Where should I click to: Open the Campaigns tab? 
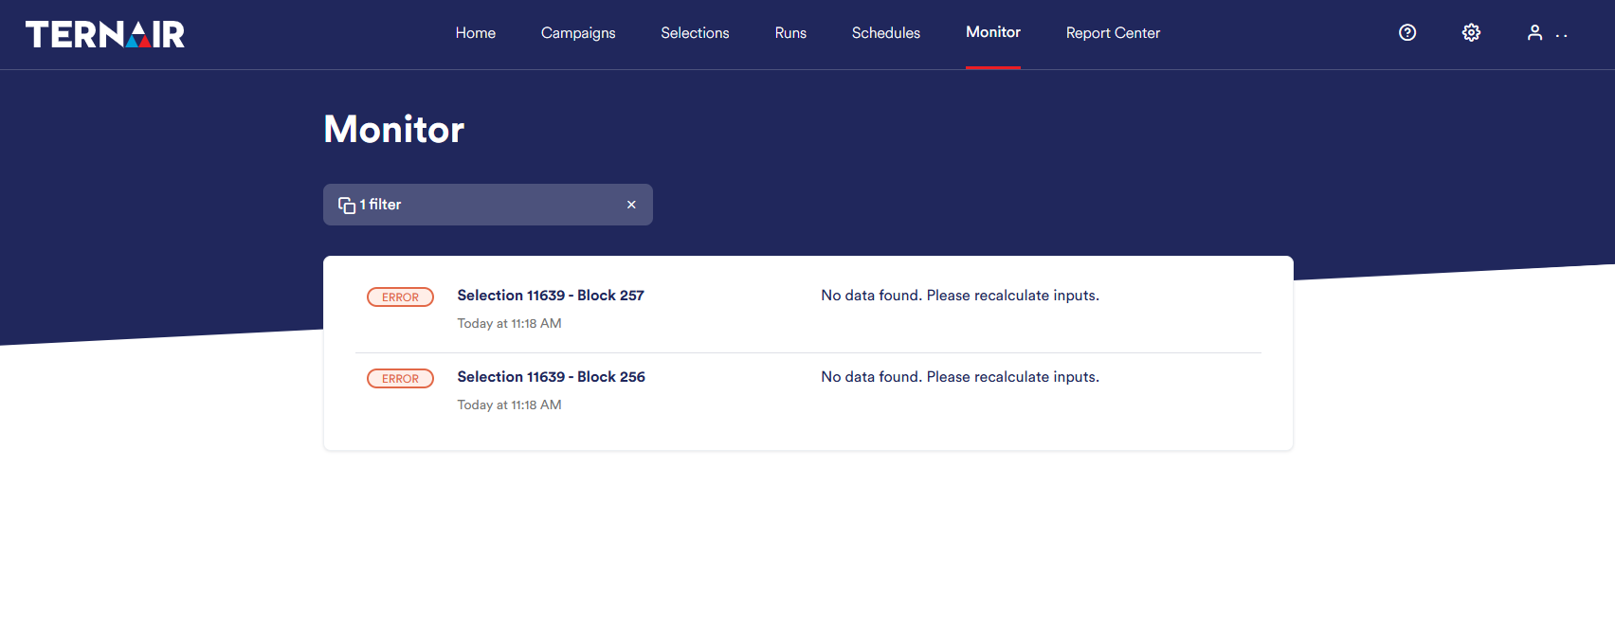[x=578, y=33]
